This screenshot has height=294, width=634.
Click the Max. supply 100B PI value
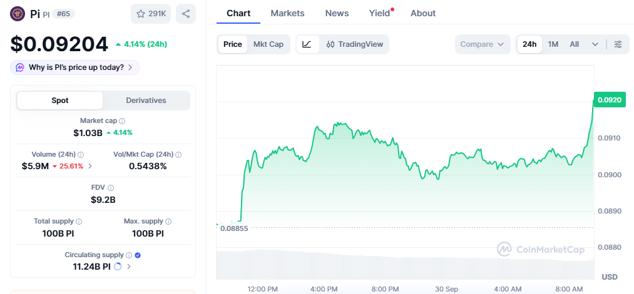tap(148, 233)
